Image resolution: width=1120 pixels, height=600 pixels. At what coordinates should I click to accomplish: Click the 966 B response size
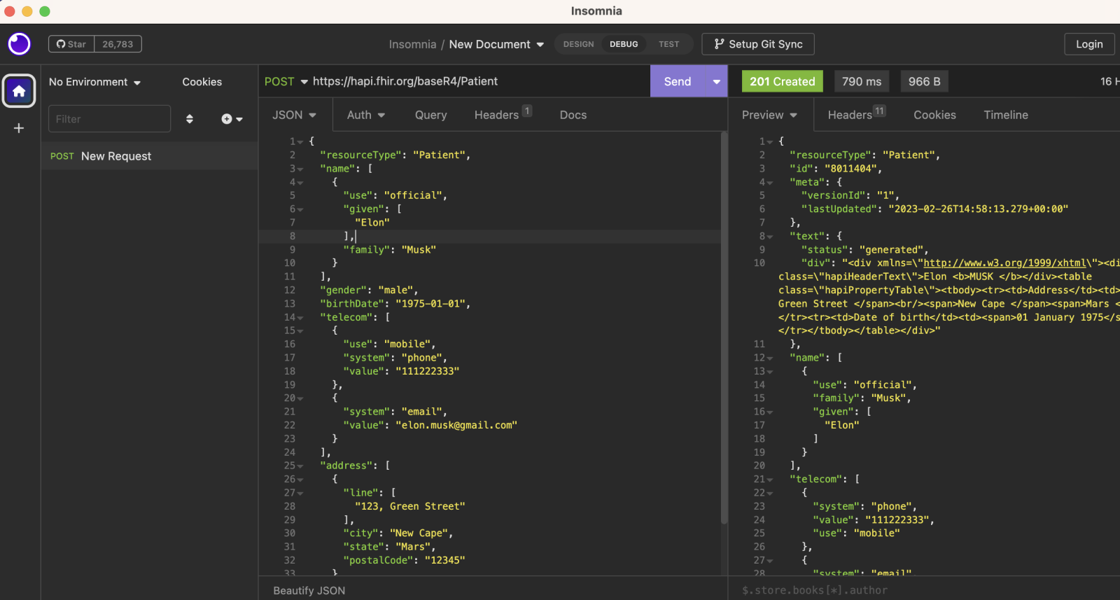point(924,81)
